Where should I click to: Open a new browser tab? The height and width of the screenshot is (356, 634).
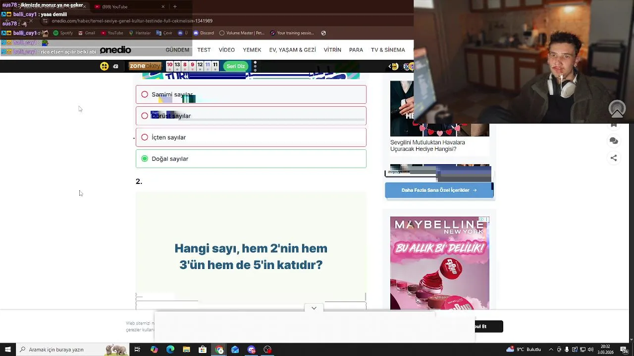pyautogui.click(x=175, y=7)
